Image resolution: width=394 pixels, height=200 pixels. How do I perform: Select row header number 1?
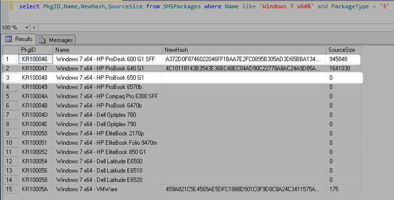(x=11, y=59)
